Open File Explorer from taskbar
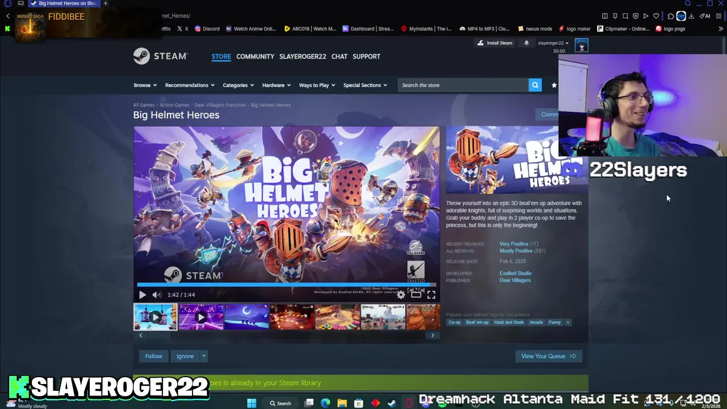The image size is (727, 409). (342, 403)
